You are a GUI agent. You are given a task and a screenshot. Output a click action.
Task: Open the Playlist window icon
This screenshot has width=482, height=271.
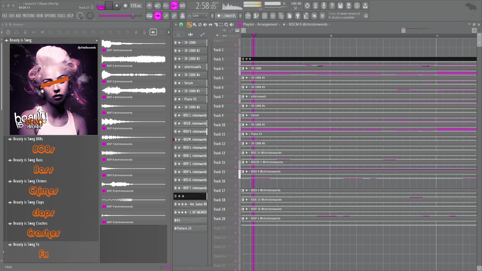click(x=248, y=16)
